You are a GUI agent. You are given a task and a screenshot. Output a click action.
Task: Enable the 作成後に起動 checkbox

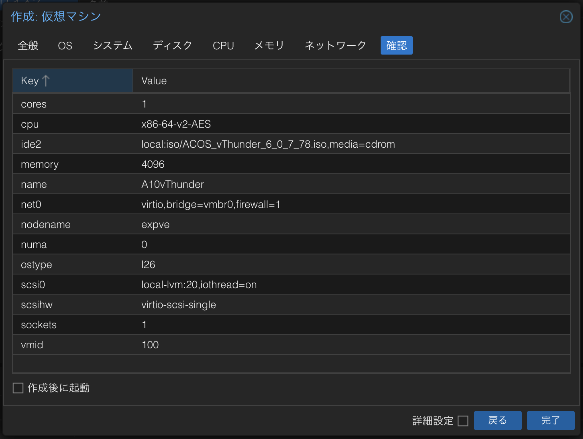[18, 388]
